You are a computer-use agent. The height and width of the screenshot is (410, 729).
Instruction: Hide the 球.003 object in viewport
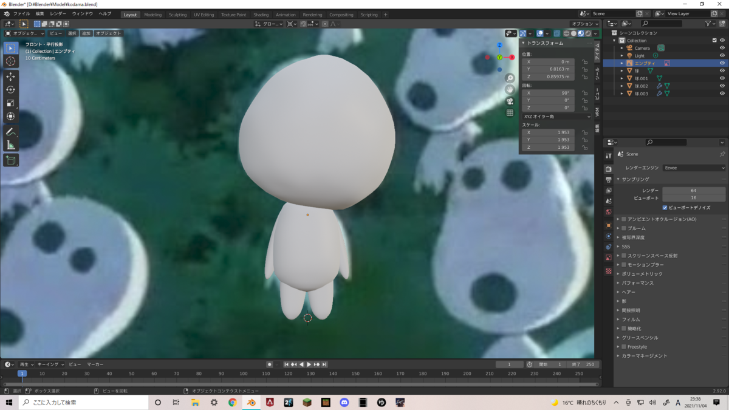point(722,94)
